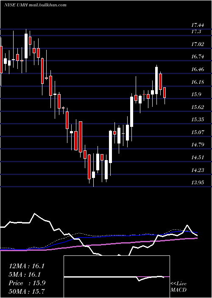Click the 14.79 price level label
Screen dimensions: 212x298
[198, 145]
